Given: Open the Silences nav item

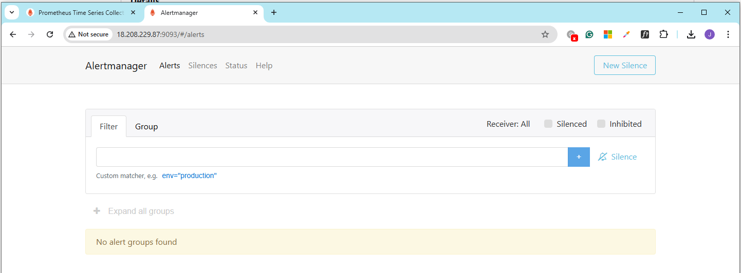Looking at the screenshot, I should click(x=202, y=66).
